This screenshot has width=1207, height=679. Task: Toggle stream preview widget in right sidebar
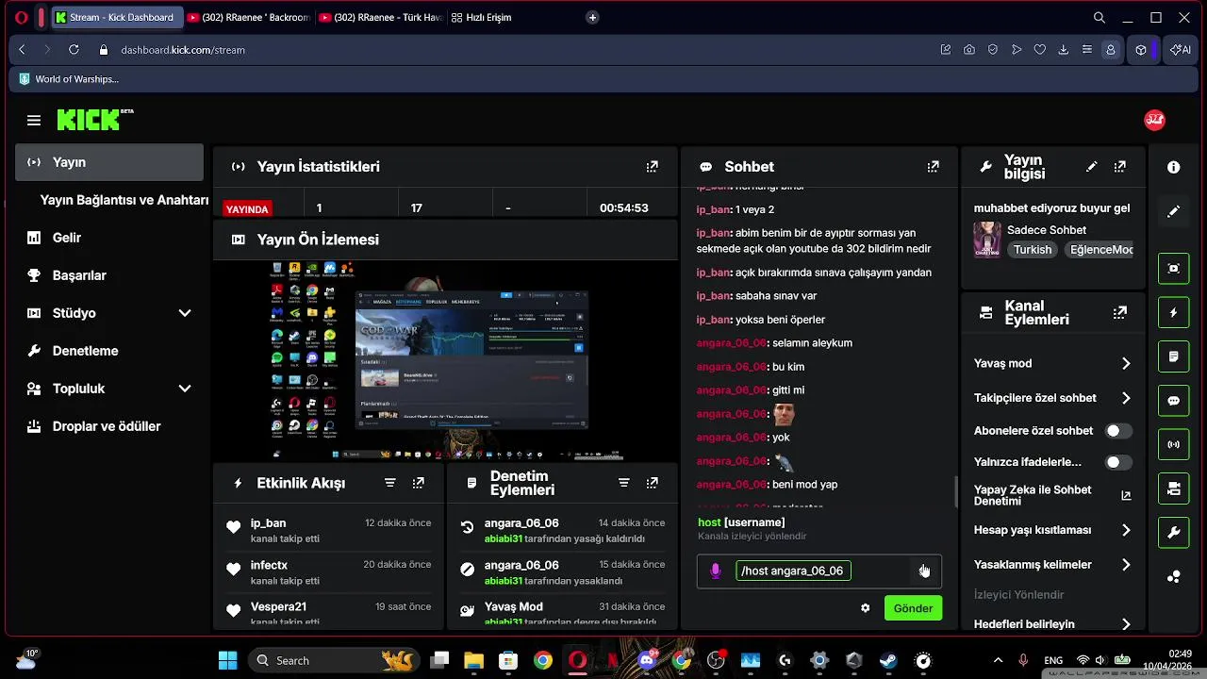pos(1173,268)
